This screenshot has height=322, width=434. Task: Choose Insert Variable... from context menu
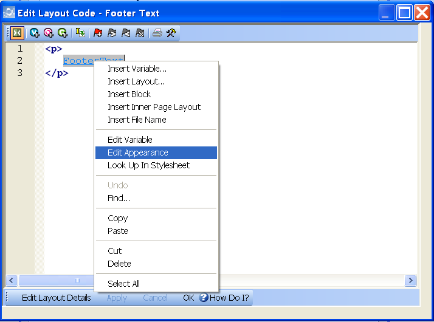point(137,69)
